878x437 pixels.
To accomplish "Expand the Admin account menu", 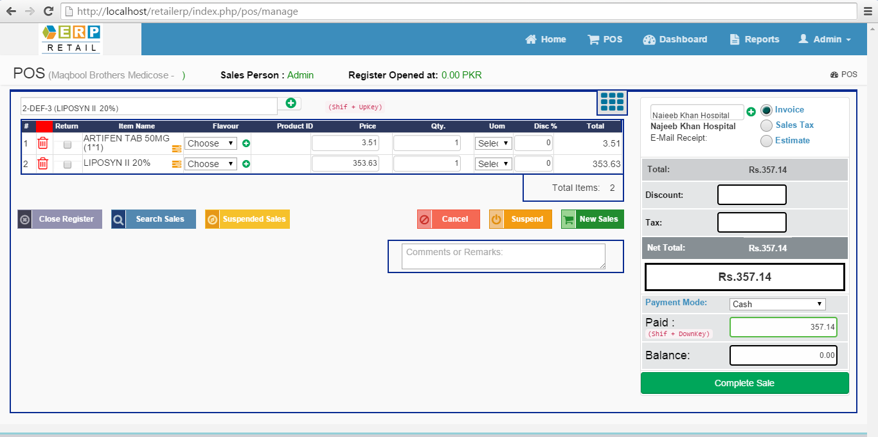I will click(x=825, y=39).
